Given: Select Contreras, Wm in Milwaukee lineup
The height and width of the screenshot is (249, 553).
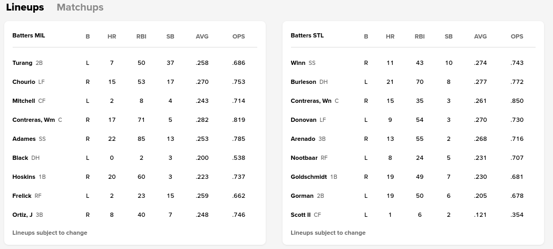Looking at the screenshot, I should click(x=34, y=120).
